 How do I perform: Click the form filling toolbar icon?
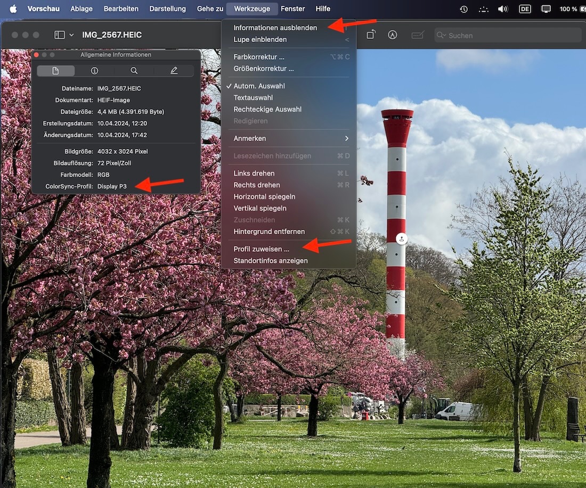click(418, 35)
